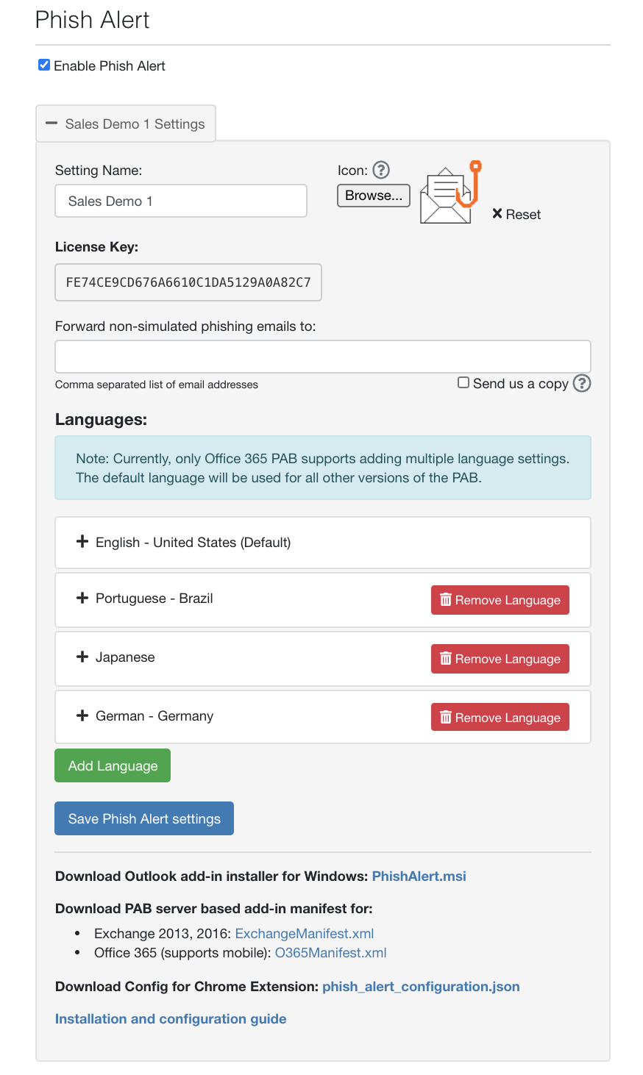The image size is (643, 1075).
Task: Save the Phish Alert settings
Action: click(143, 818)
